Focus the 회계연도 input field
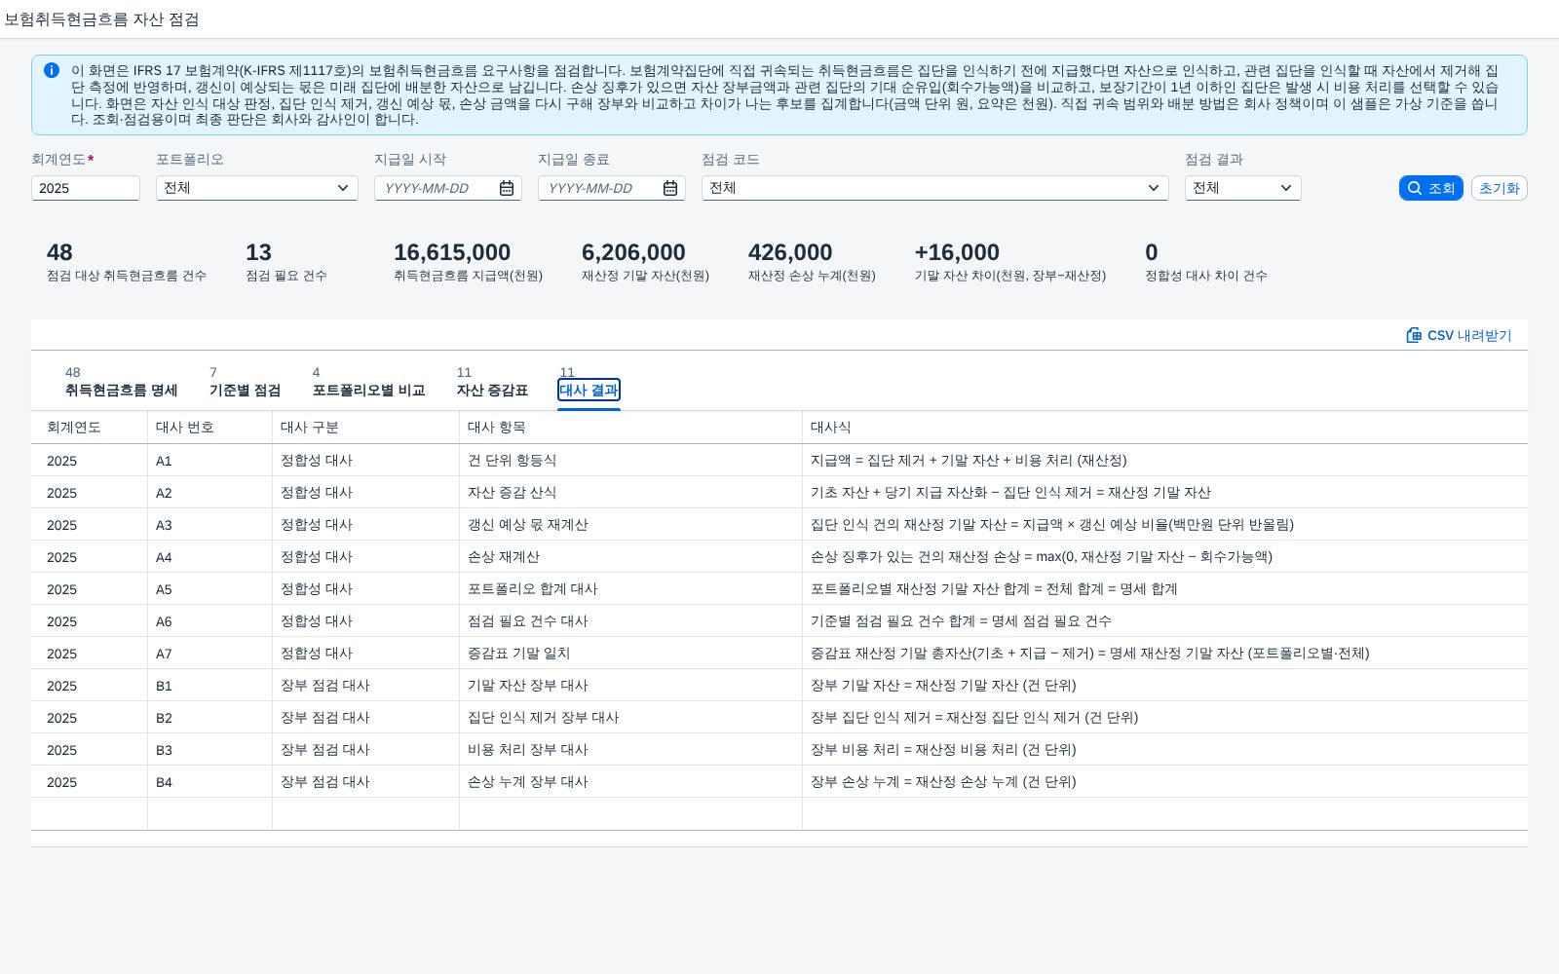 coord(86,188)
